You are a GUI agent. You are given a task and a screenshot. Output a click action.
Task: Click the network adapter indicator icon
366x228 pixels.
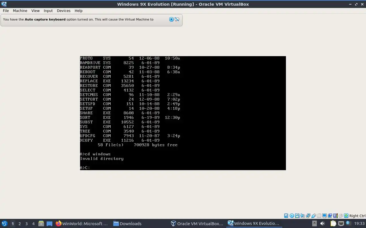(x=308, y=216)
